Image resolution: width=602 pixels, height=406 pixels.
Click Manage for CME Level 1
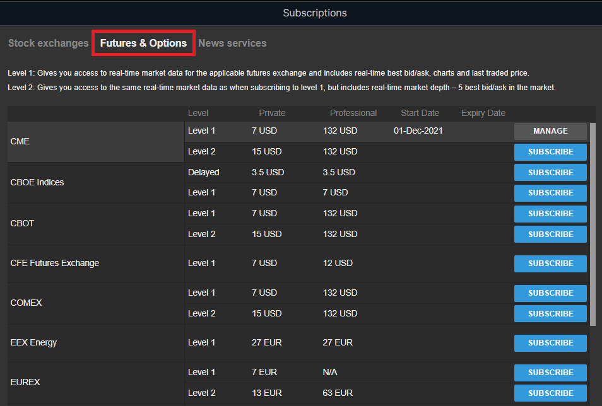click(550, 131)
